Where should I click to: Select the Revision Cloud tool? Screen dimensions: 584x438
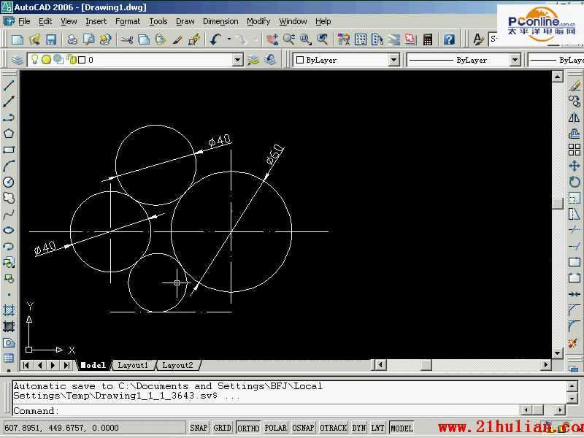click(9, 198)
